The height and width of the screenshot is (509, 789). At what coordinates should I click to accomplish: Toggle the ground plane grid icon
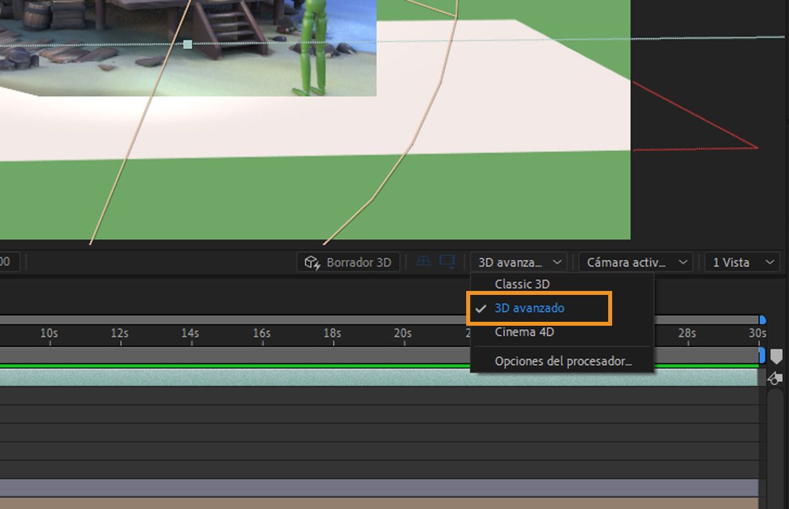pyautogui.click(x=423, y=261)
